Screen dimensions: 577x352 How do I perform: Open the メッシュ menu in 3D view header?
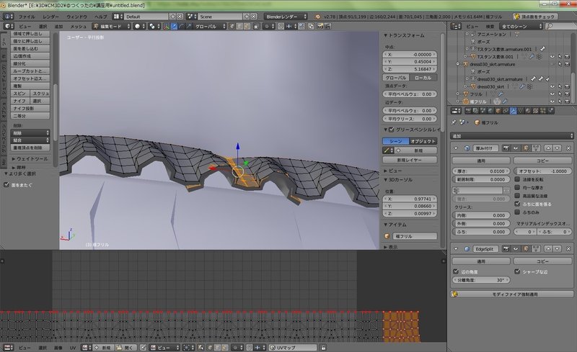pos(78,27)
